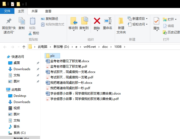180x139 pixels.
Task: Click the Paste clipboard icon
Action: click(33, 21)
